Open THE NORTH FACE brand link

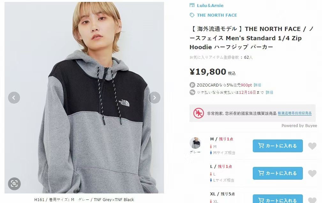pos(217,15)
